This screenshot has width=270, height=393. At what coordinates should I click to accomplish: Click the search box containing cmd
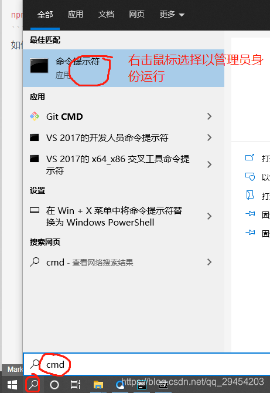pos(147,364)
